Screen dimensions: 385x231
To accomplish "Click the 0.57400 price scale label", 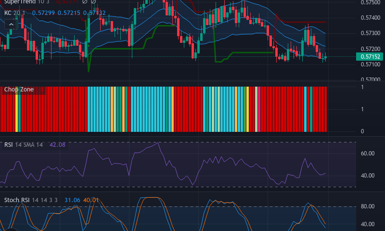I will coord(371,18).
